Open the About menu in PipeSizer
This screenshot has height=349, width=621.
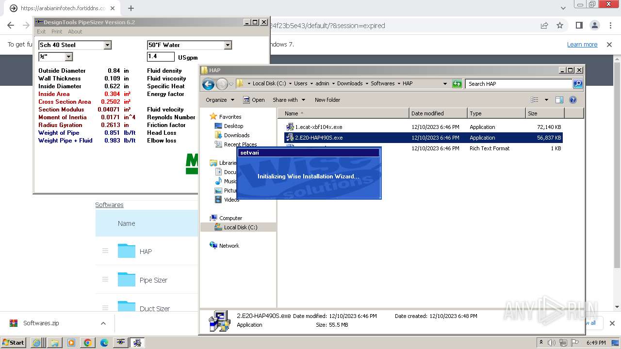(x=75, y=32)
